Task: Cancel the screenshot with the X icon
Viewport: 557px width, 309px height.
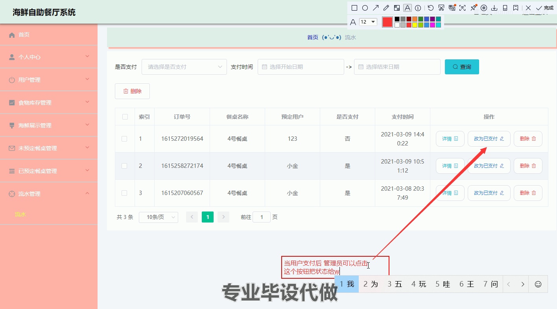Action: [528, 8]
